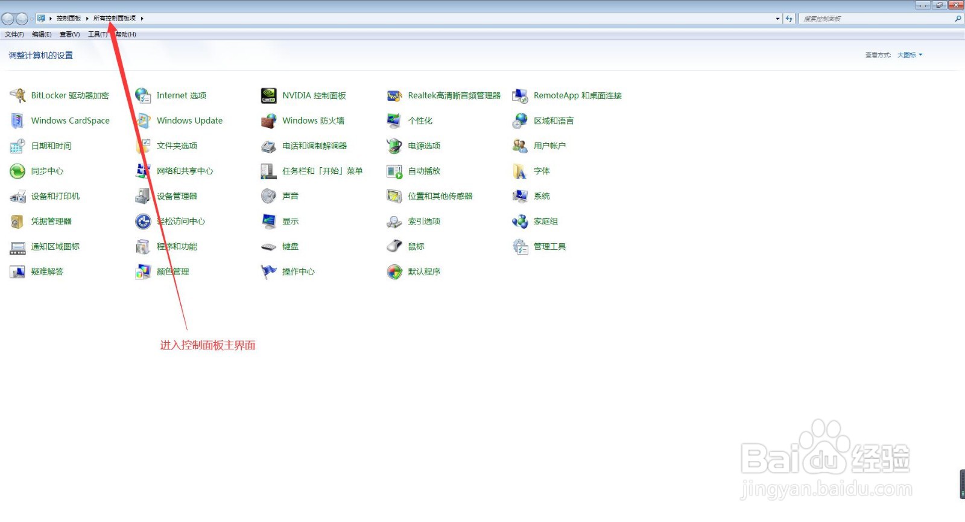Click the 系统 computer icon
Image resolution: width=965 pixels, height=522 pixels.
[520, 196]
